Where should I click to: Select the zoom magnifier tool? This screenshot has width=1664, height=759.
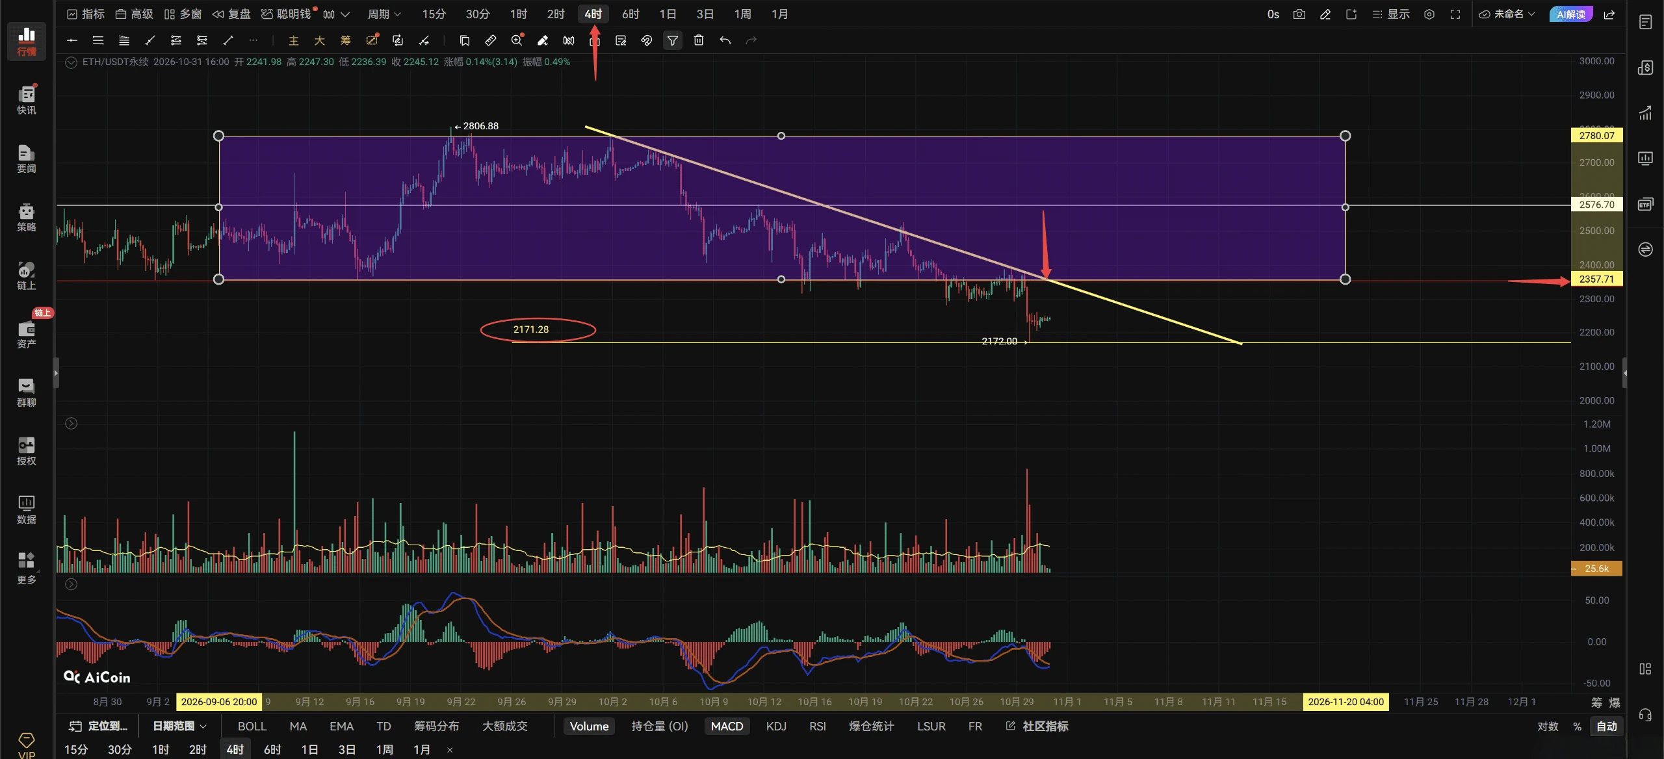(517, 40)
